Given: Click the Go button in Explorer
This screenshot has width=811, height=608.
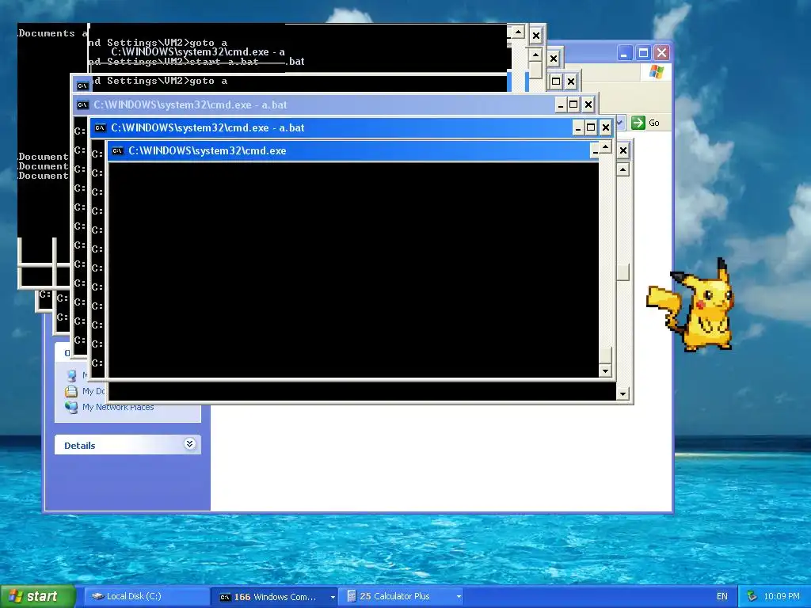Looking at the screenshot, I should 645,123.
